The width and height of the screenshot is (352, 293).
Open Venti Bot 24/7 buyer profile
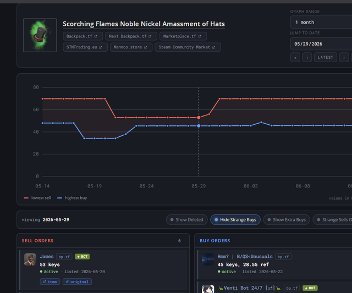(x=249, y=288)
